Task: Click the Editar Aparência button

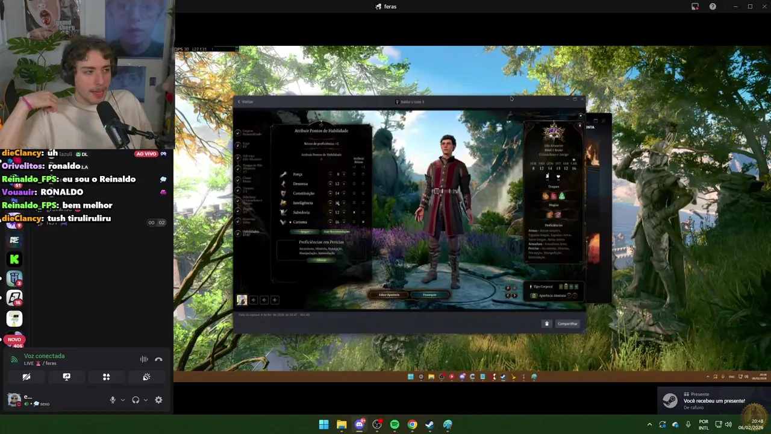Action: 389,295
